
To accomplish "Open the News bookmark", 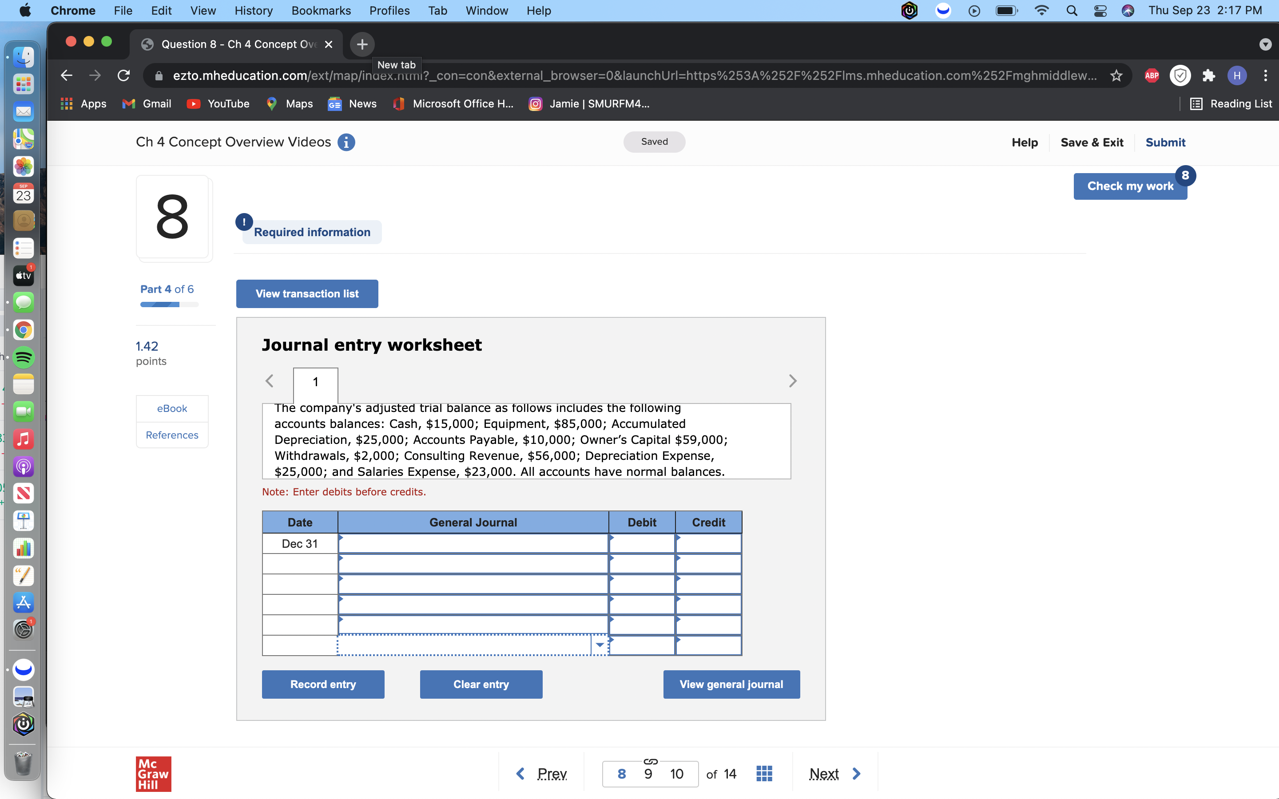I will pos(352,103).
